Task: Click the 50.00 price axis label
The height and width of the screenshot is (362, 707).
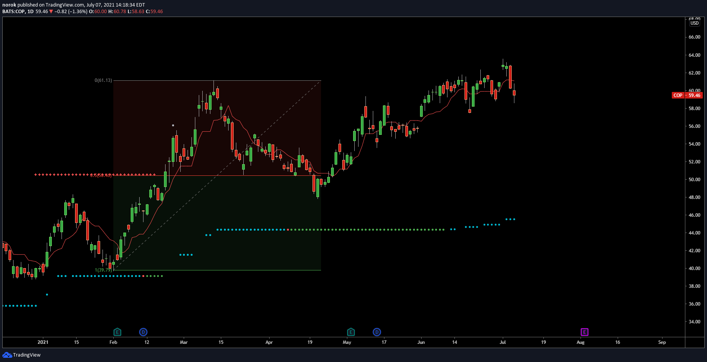Action: (694, 180)
